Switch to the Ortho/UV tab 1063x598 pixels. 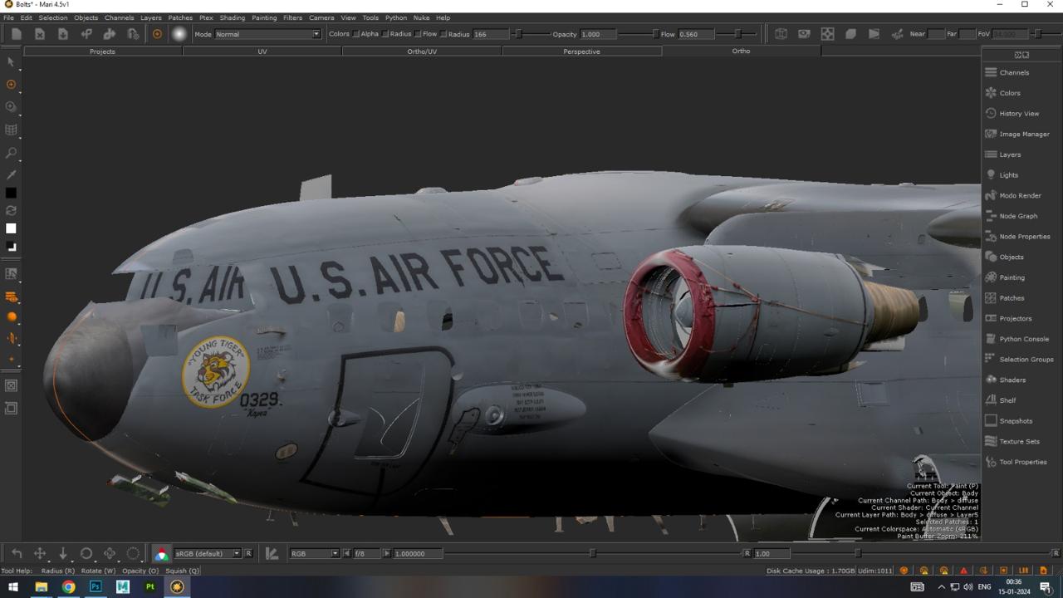point(422,51)
